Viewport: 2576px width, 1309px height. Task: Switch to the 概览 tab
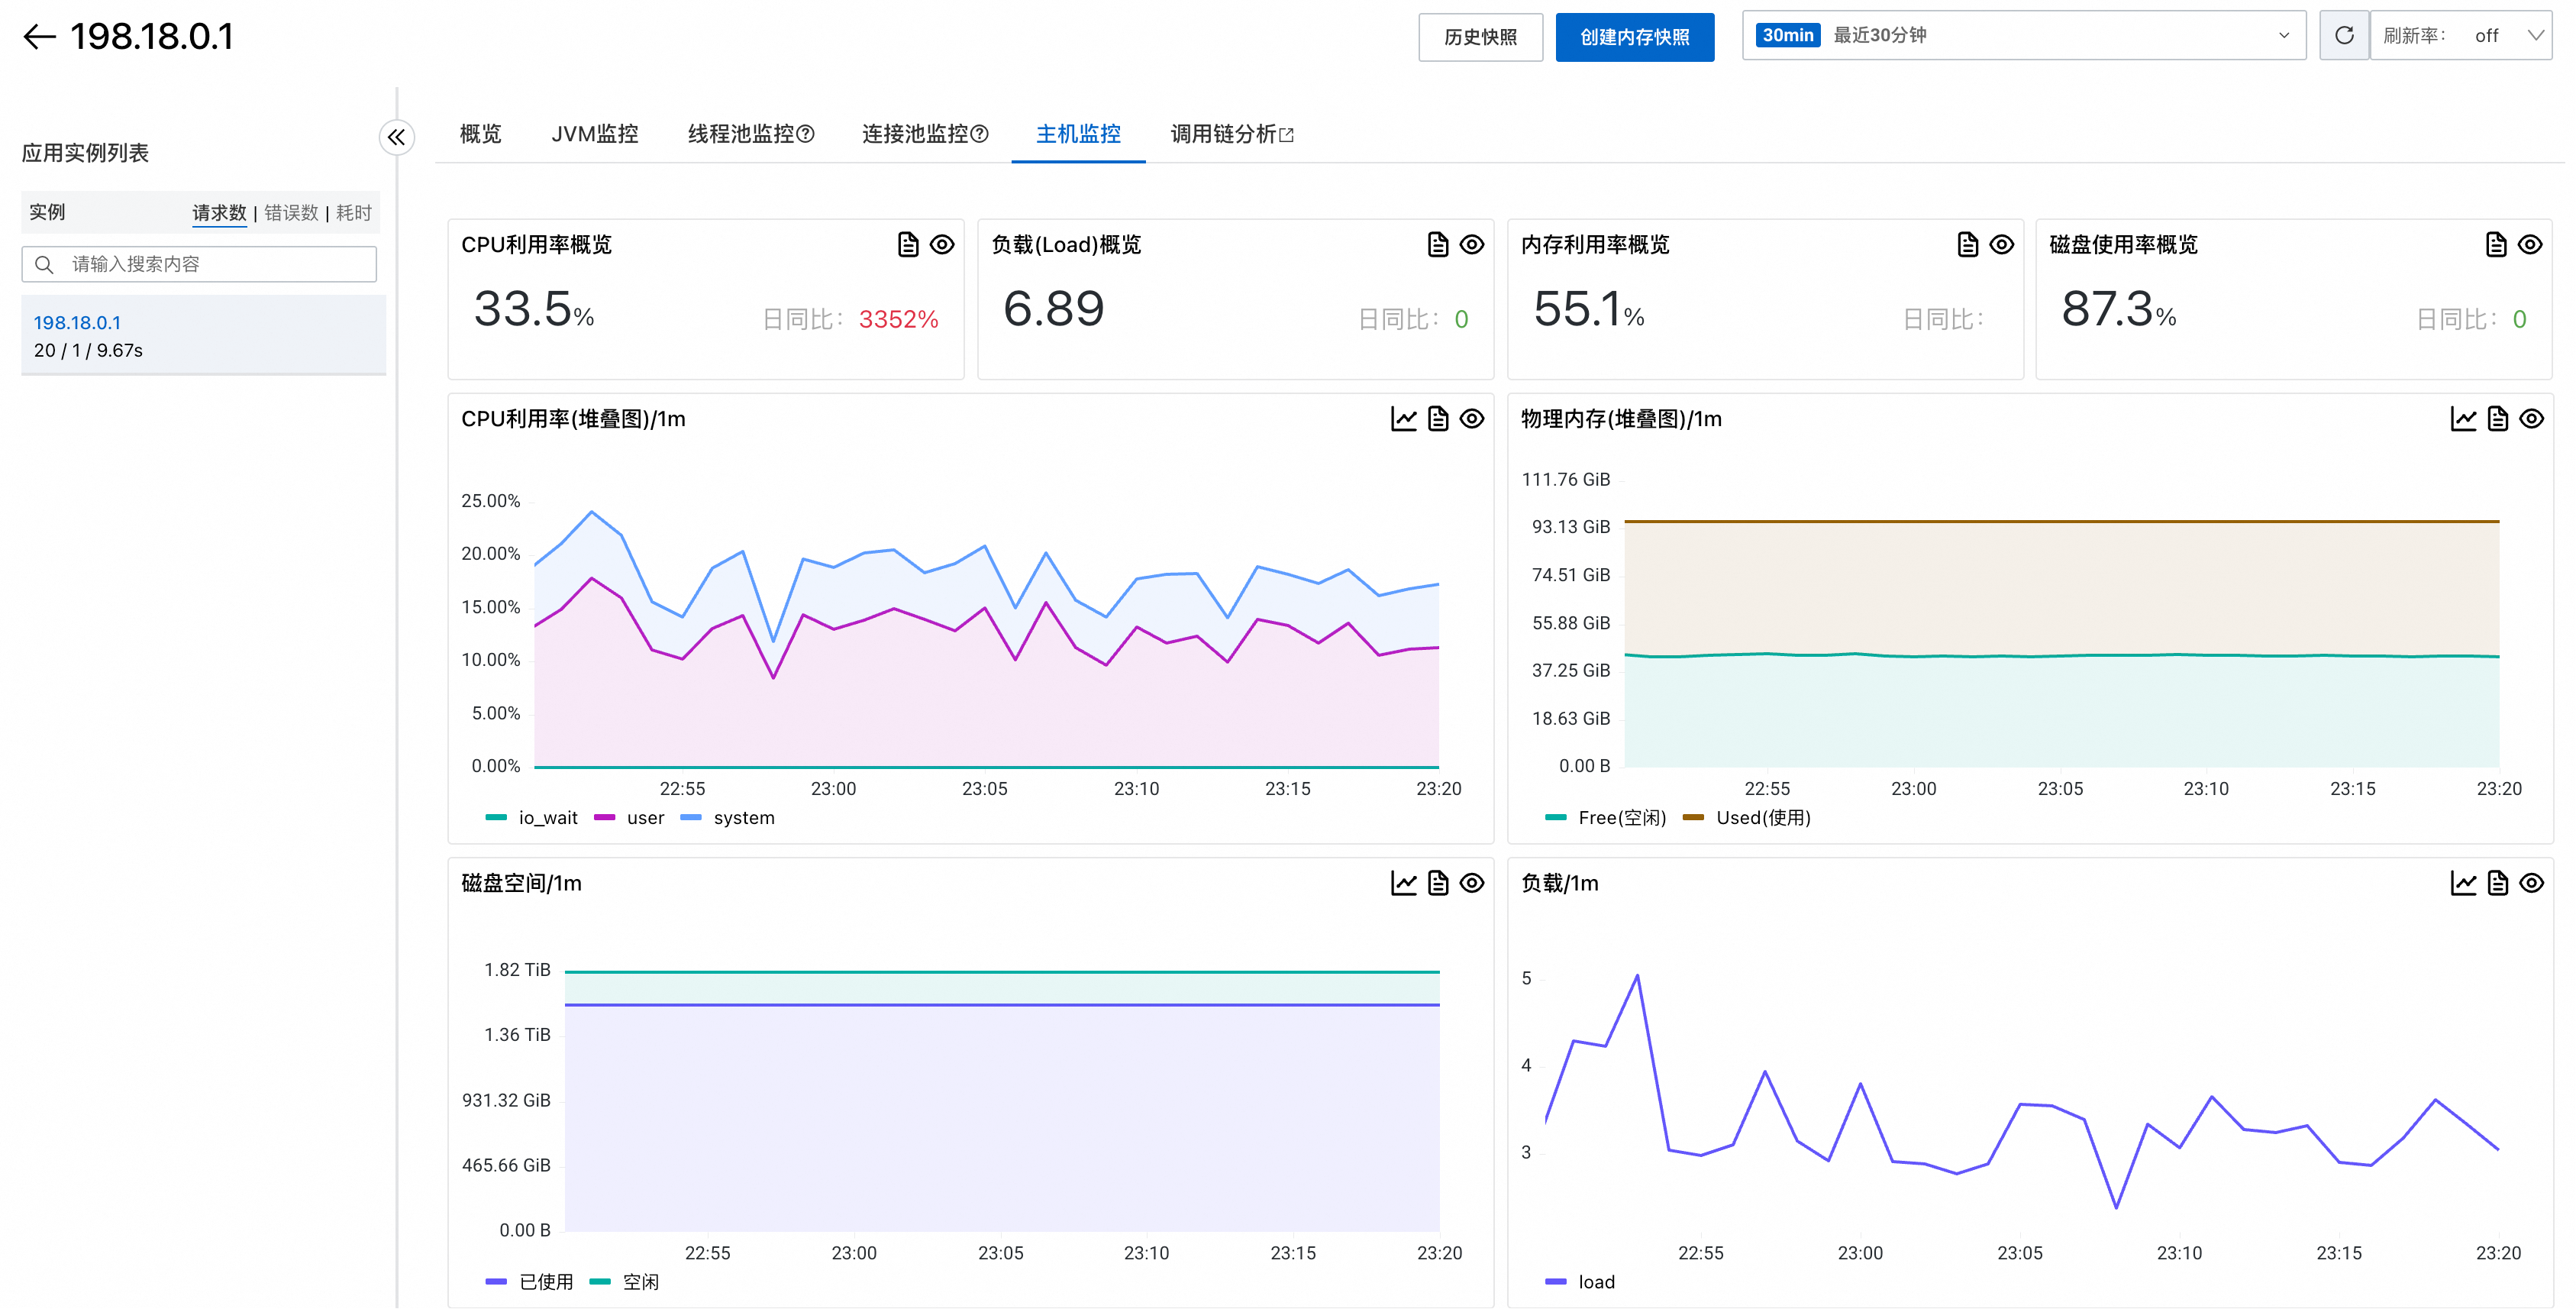[x=480, y=134]
